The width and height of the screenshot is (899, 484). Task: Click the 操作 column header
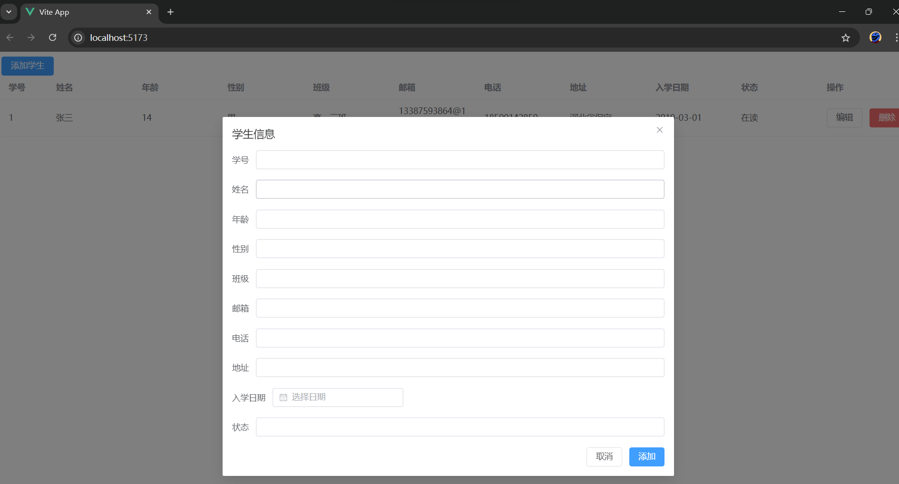point(835,87)
